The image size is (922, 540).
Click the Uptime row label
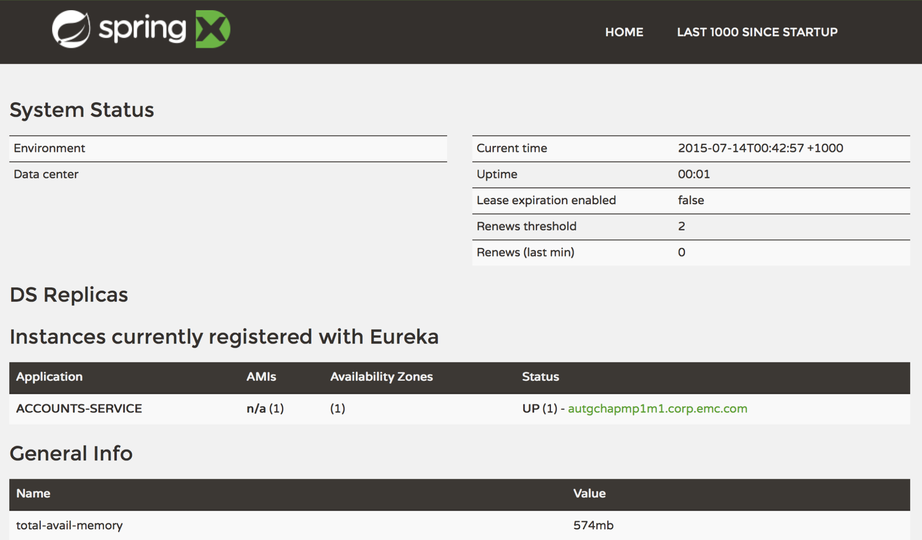[x=497, y=174]
